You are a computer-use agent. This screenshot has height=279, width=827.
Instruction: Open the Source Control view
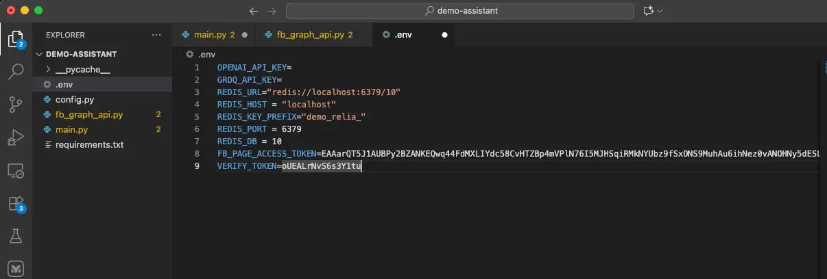tap(15, 104)
